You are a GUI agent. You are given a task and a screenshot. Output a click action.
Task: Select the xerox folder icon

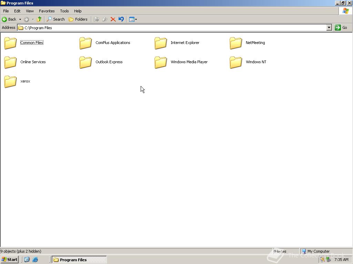[10, 81]
